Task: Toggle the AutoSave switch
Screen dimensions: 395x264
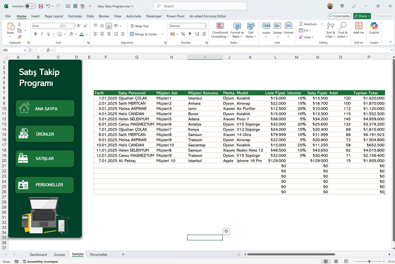Action: 30,6
